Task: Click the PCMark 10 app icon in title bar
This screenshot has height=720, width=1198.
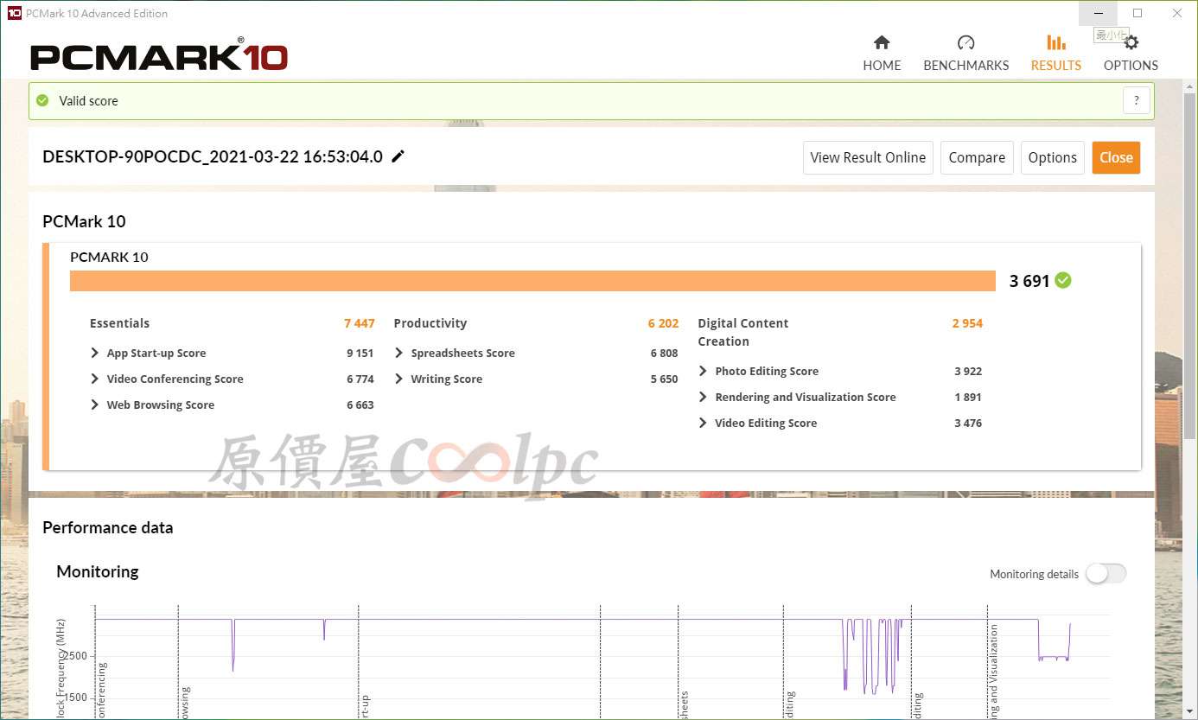Action: point(14,13)
